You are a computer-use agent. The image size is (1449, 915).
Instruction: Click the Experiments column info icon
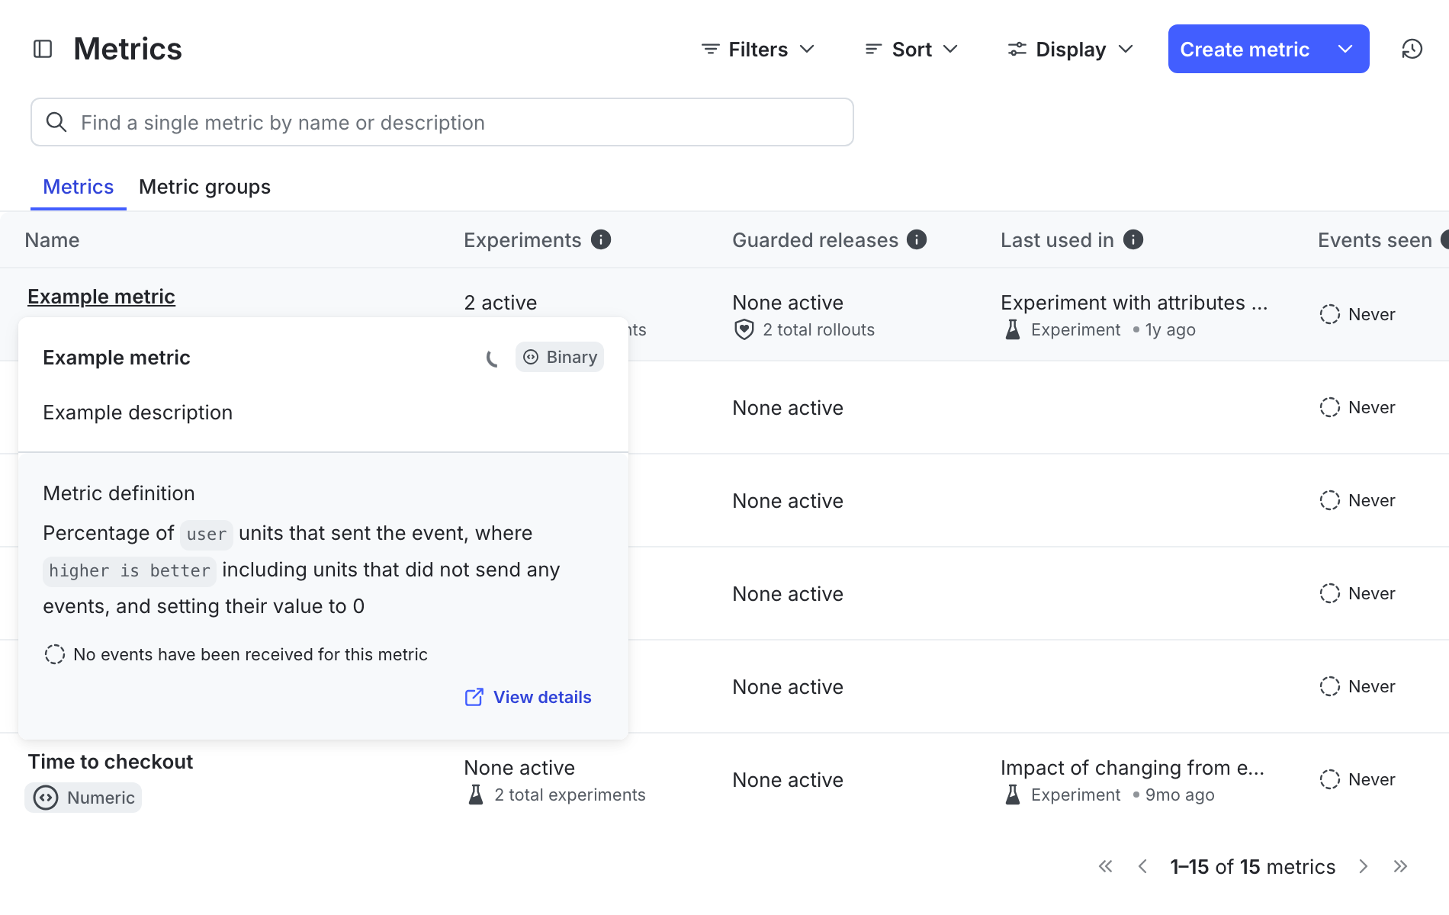[601, 240]
